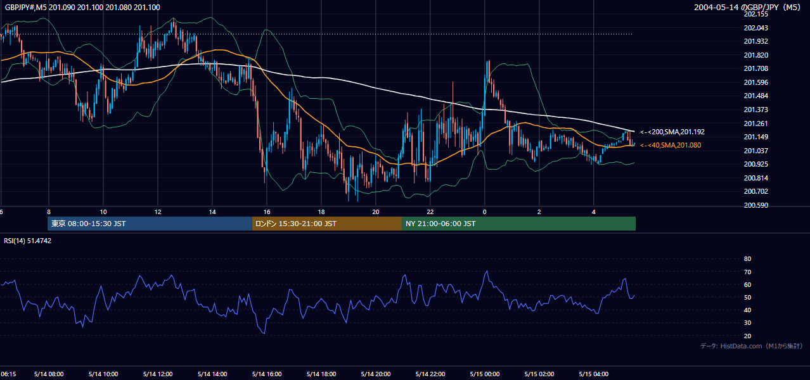Click the 5/14 16:00 time label
This screenshot has width=810, height=380.
[x=267, y=374]
